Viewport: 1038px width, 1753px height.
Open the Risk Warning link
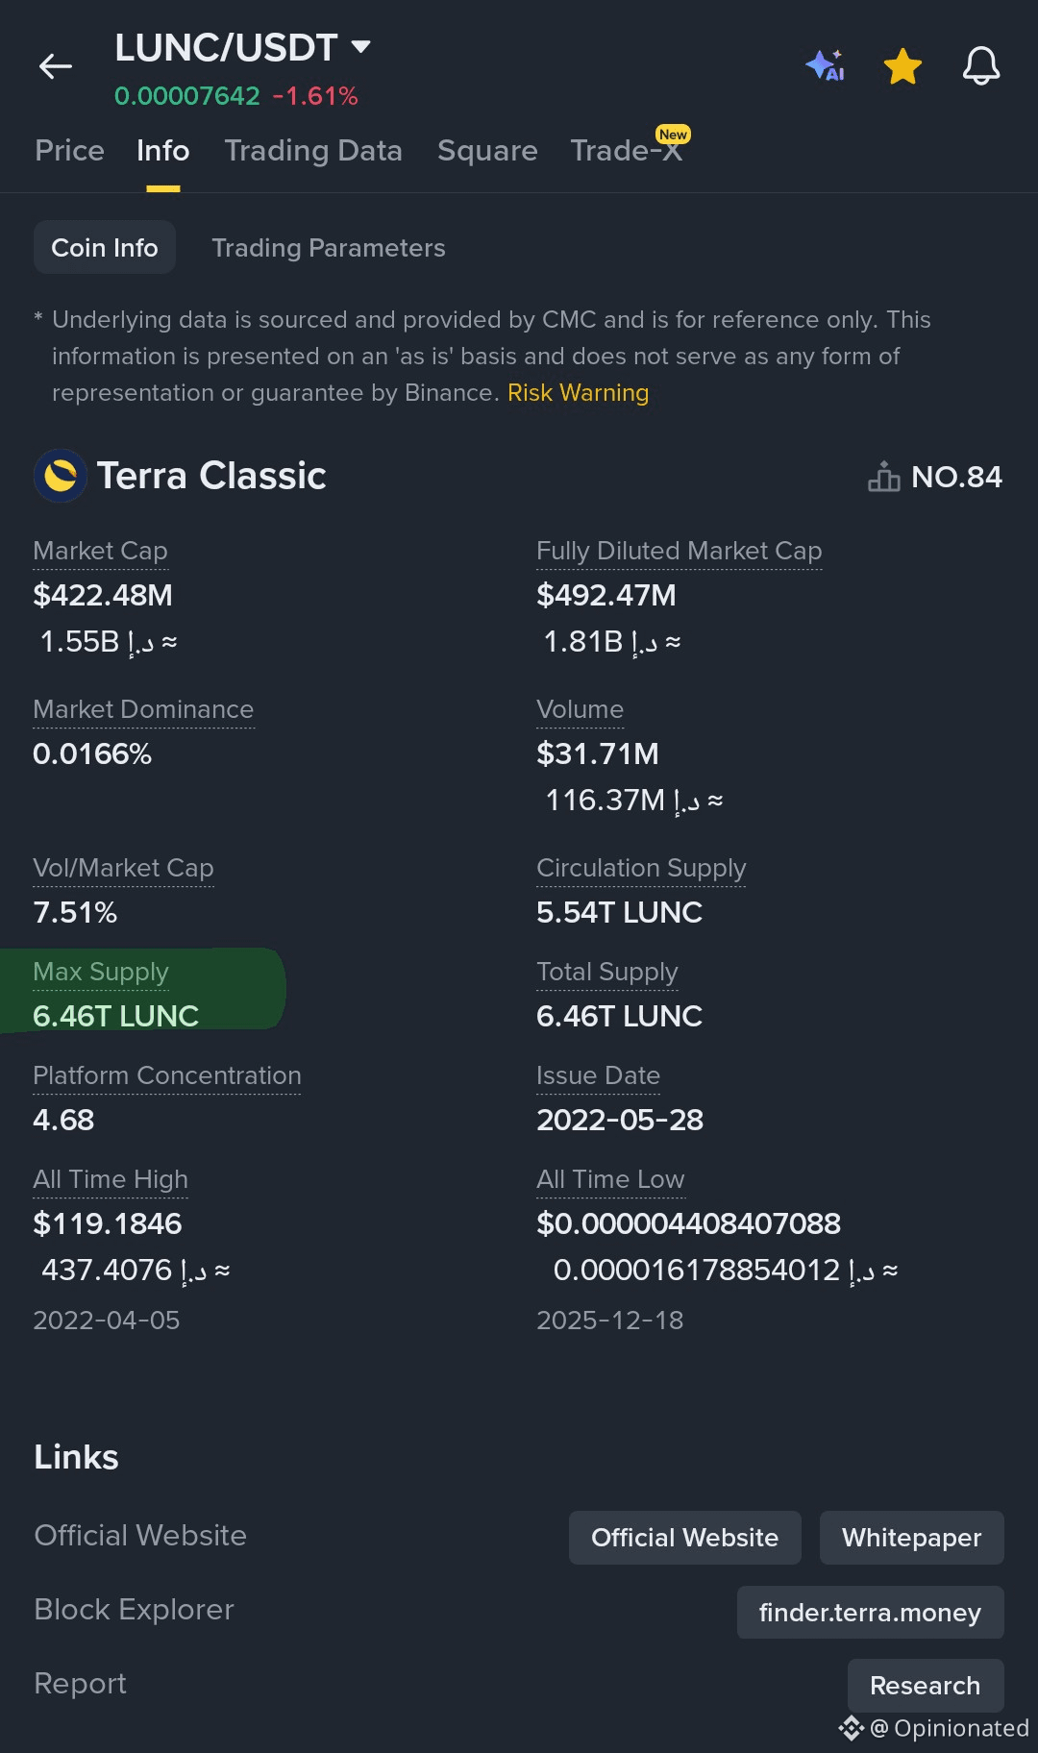tap(578, 393)
